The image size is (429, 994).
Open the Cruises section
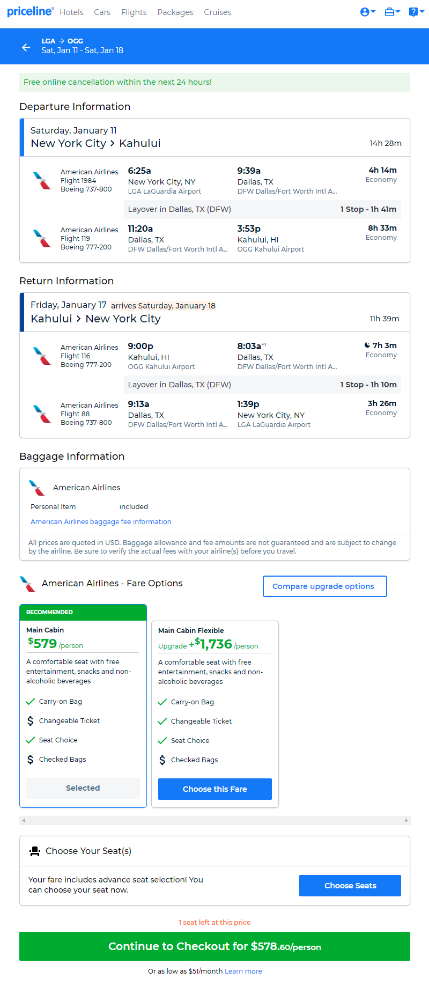(x=218, y=12)
